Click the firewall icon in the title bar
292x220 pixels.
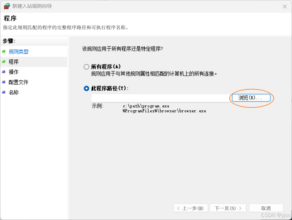[7, 6]
